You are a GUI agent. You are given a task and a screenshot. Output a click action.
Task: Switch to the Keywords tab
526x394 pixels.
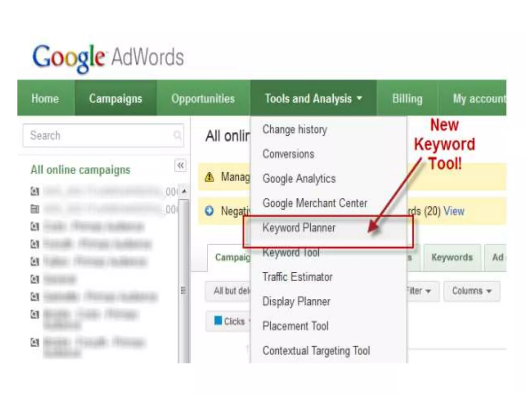click(452, 257)
